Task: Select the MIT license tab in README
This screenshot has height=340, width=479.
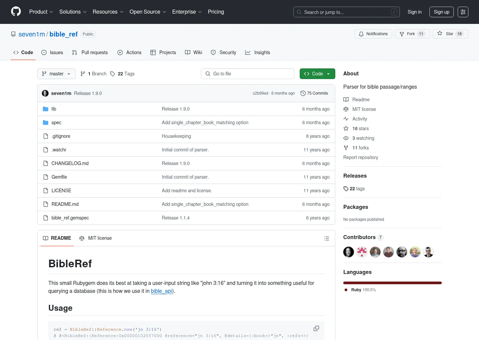Action: point(95,238)
